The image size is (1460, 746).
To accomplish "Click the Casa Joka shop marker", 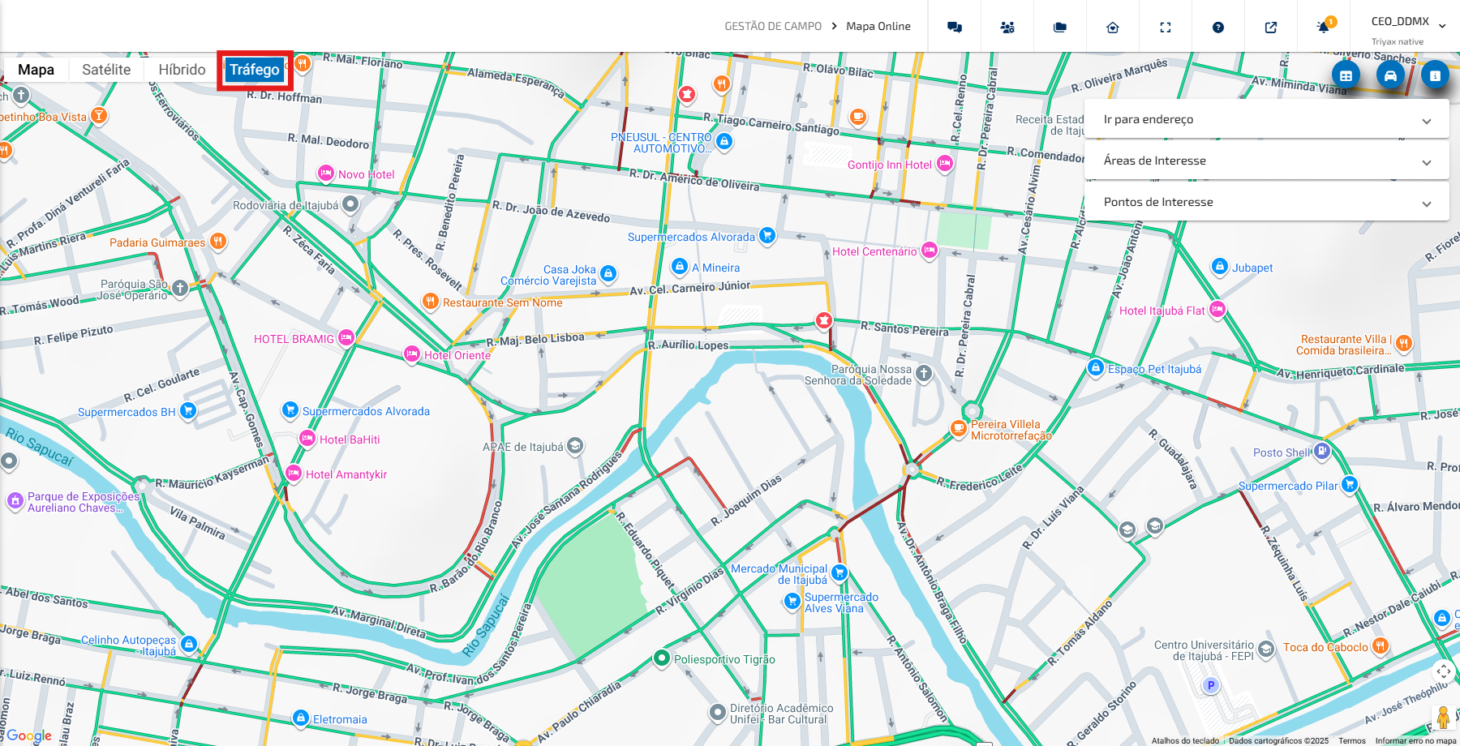I will coord(608,274).
